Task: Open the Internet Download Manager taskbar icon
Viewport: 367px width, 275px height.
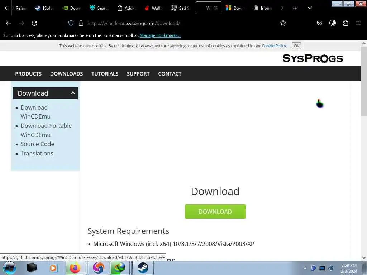Action: (120, 268)
